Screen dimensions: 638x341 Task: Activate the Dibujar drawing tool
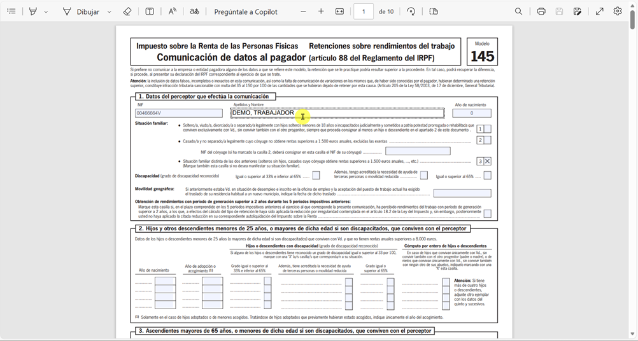pyautogui.click(x=81, y=12)
